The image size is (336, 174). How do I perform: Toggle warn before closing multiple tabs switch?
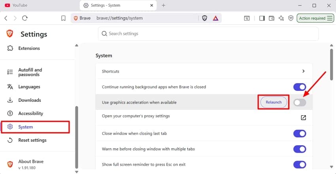point(300,149)
